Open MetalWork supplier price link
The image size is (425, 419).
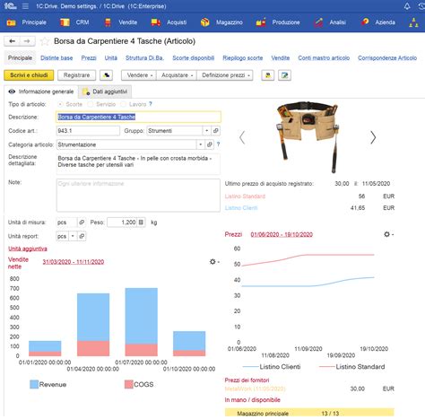tap(255, 388)
